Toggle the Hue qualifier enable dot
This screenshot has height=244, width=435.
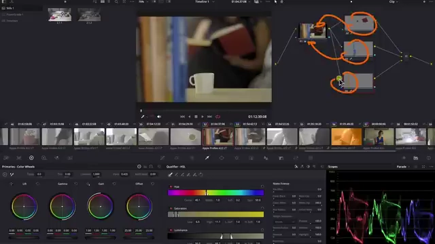(x=171, y=187)
